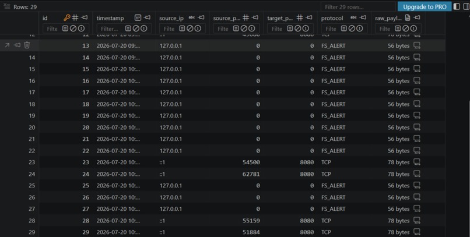The height and width of the screenshot is (237, 470).
Task: Pin the timestamp column
Action: click(x=147, y=17)
